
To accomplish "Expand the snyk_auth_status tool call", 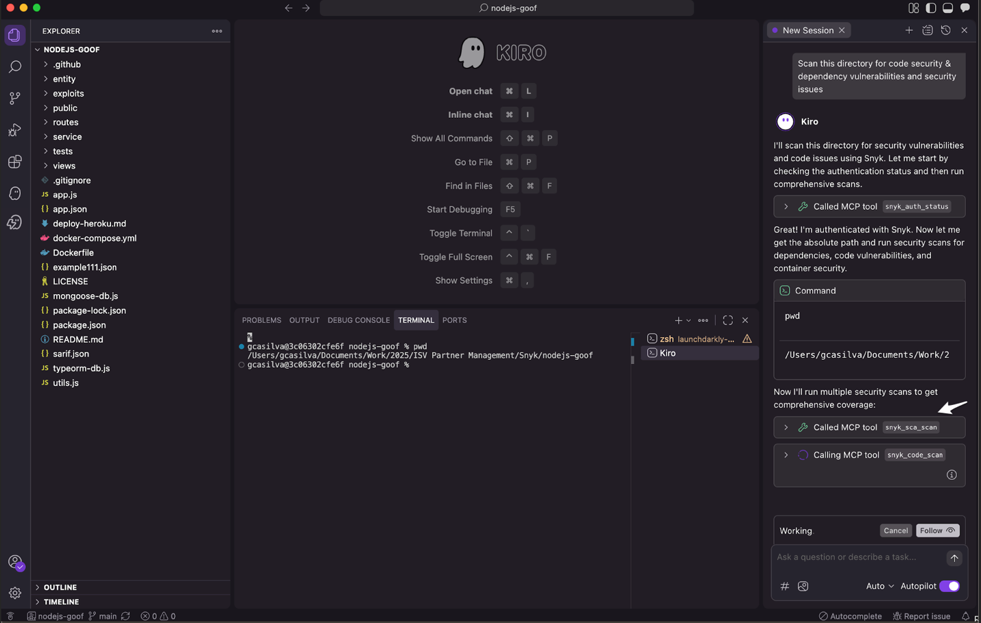I will 786,206.
